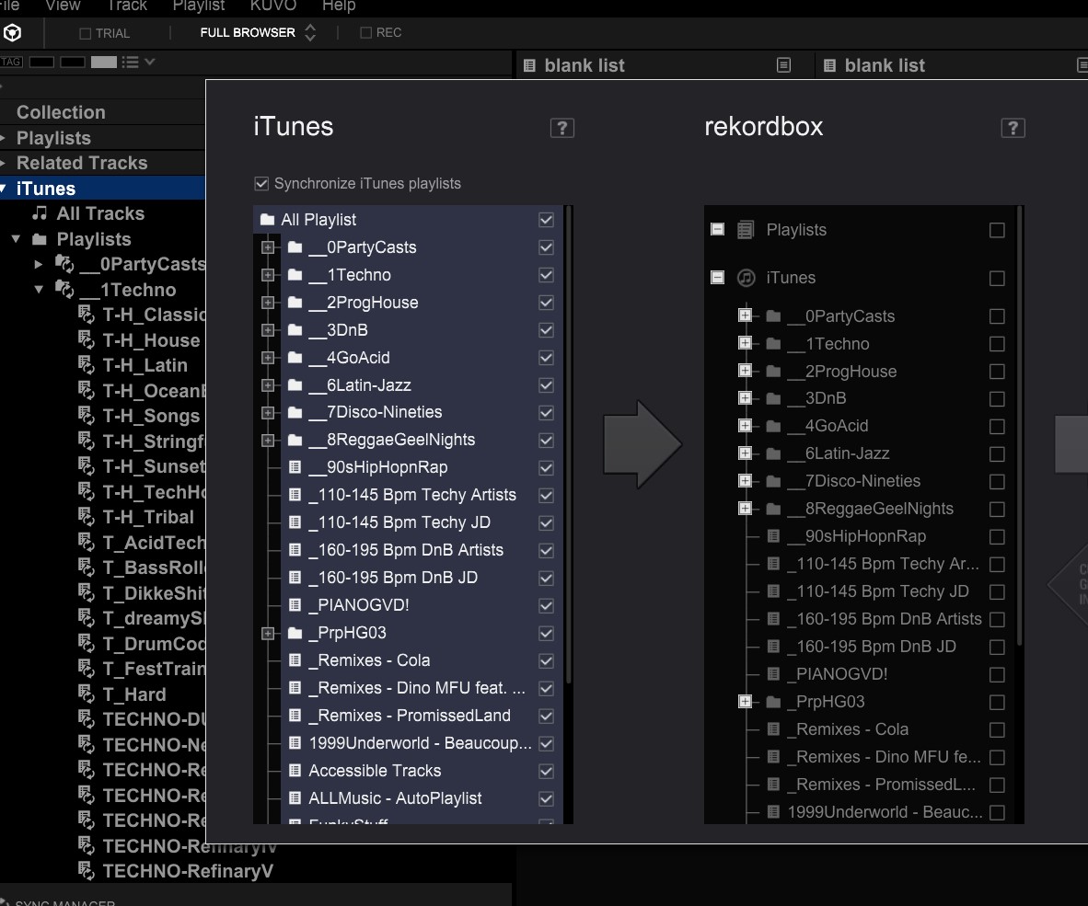
Task: Click All Playlist folder icon in iTunes list
Action: tap(267, 220)
